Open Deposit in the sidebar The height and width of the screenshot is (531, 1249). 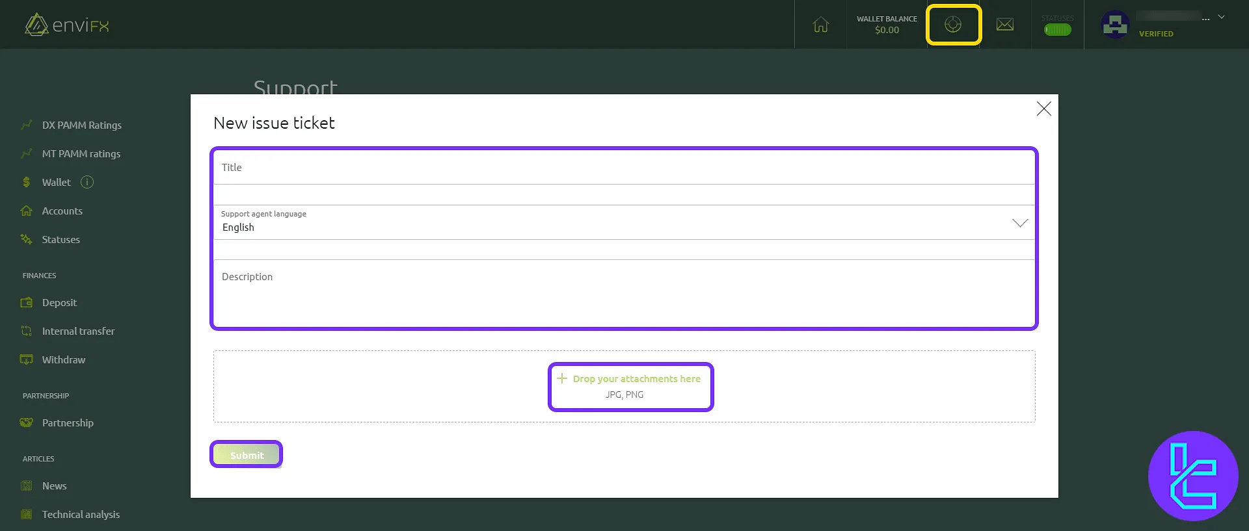[59, 302]
